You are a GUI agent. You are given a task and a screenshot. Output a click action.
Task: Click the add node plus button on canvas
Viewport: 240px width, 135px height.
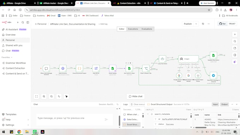click(x=235, y=35)
